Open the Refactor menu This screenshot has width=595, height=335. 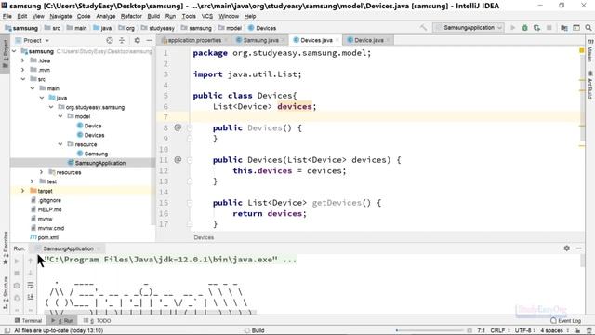pyautogui.click(x=131, y=17)
